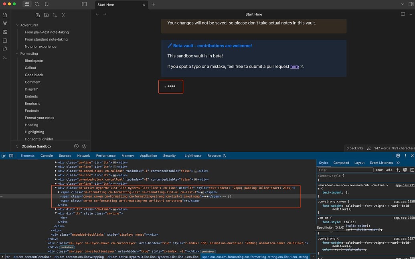Collapse the Adventurer folder
The height and width of the screenshot is (259, 415).
pyautogui.click(x=17, y=25)
